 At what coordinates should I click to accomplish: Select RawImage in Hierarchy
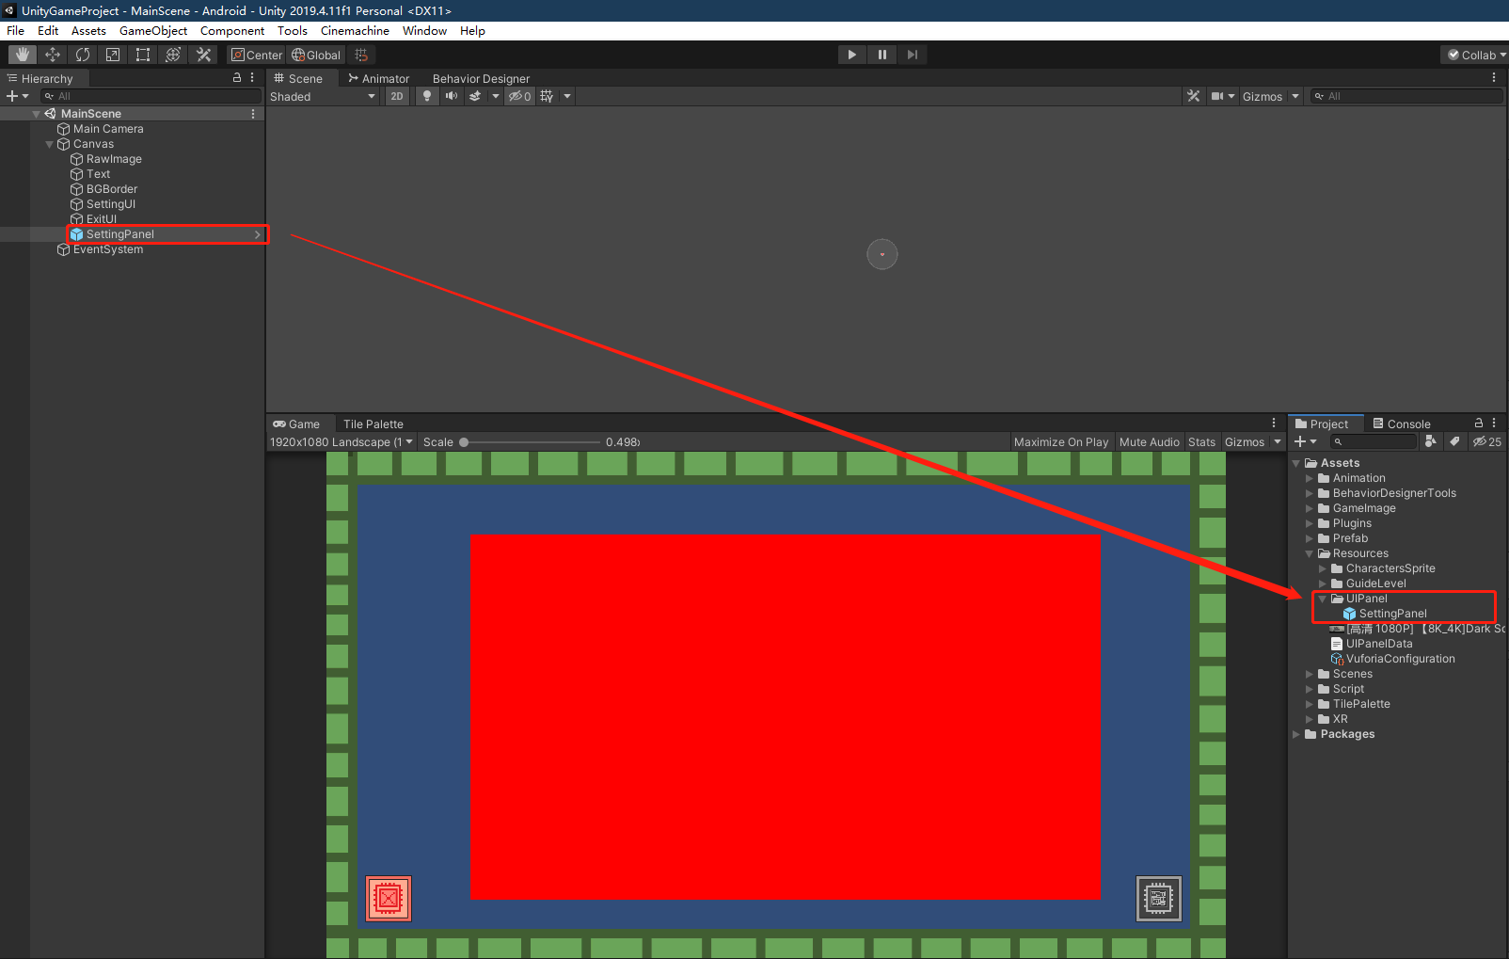tap(114, 159)
